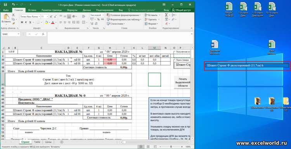
Task: Select the Документ Microsoft Word desktop file
Action: pyautogui.click(x=215, y=47)
